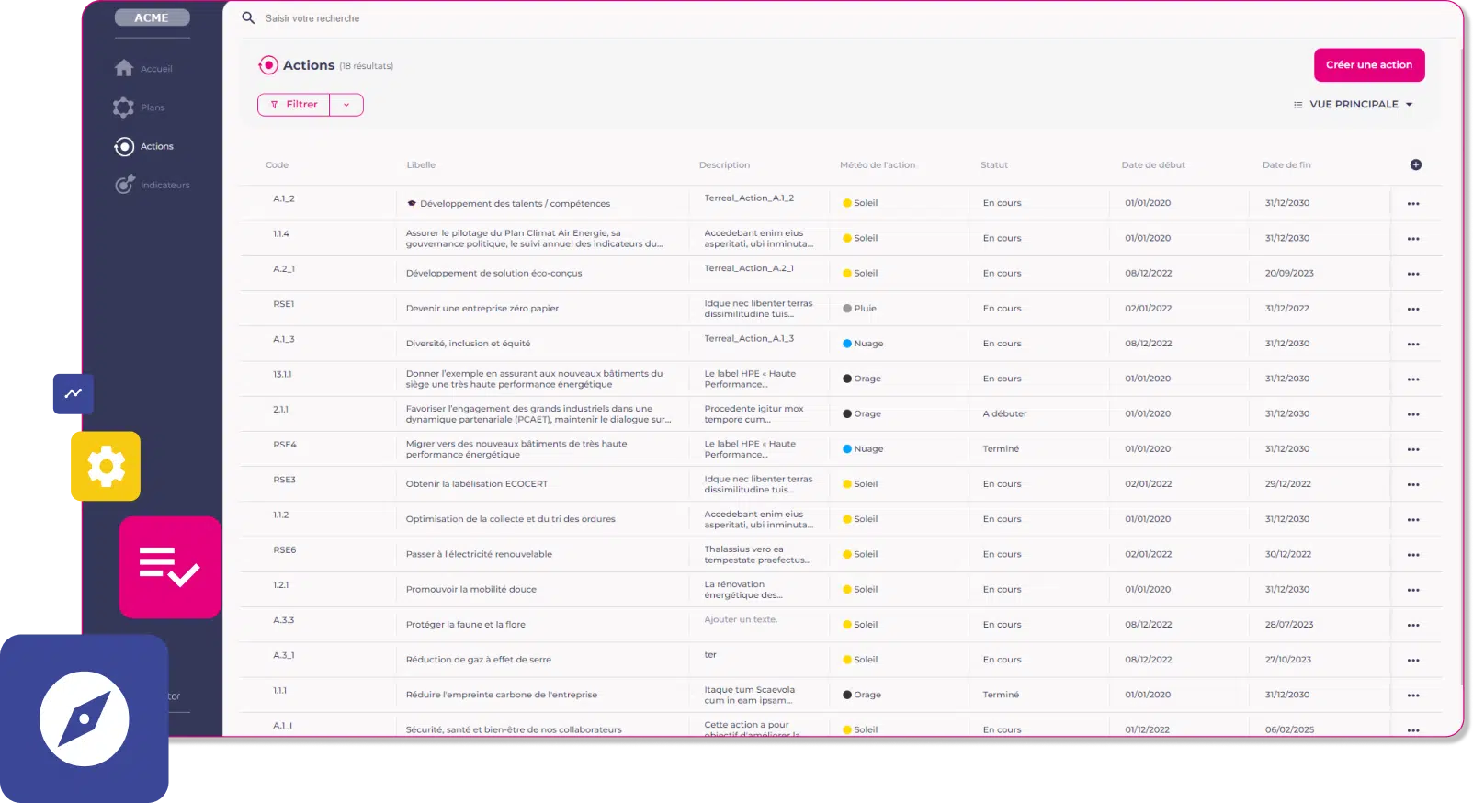1473x803 pixels.
Task: Open row menu for Protéger la faune
Action: click(1413, 626)
